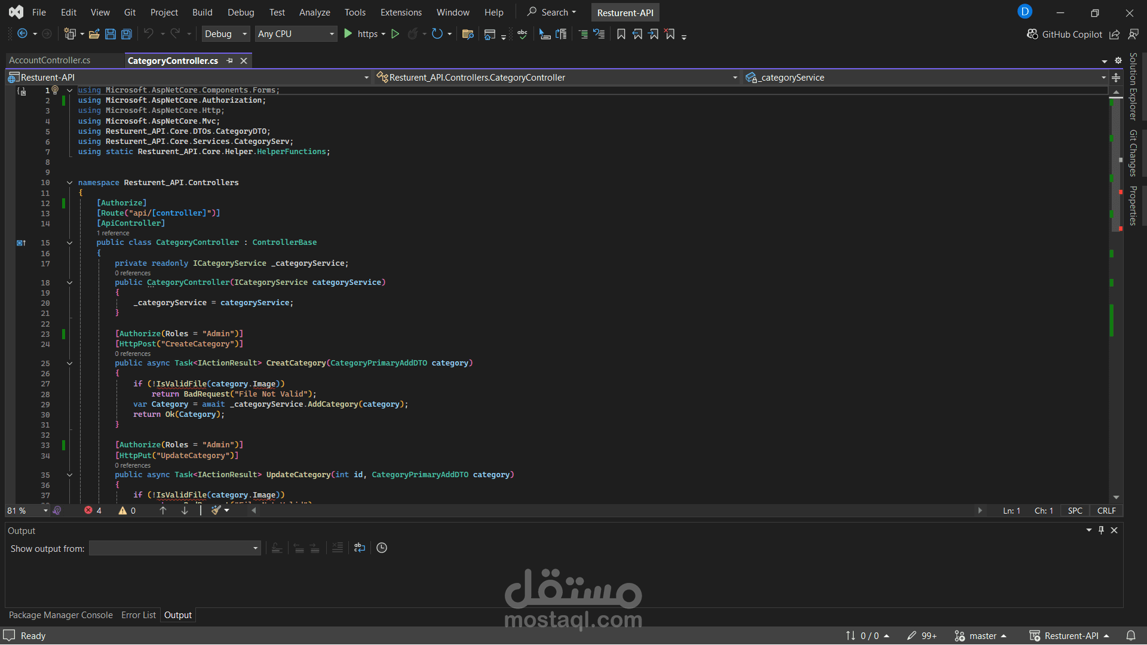Click the master branch button in status bar
1147x645 pixels.
pos(981,636)
